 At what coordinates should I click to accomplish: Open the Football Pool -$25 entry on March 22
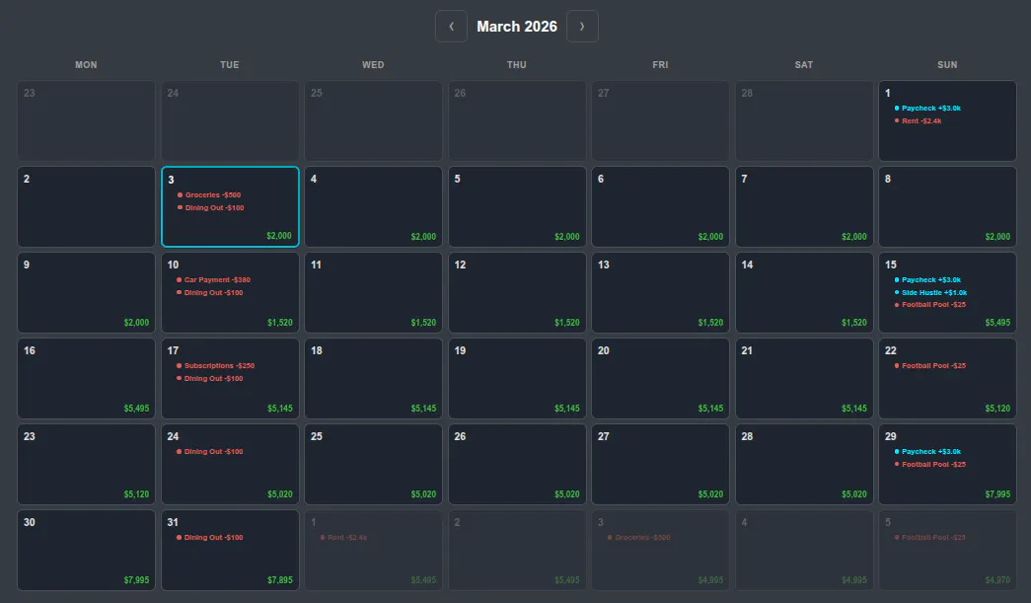[x=929, y=365]
